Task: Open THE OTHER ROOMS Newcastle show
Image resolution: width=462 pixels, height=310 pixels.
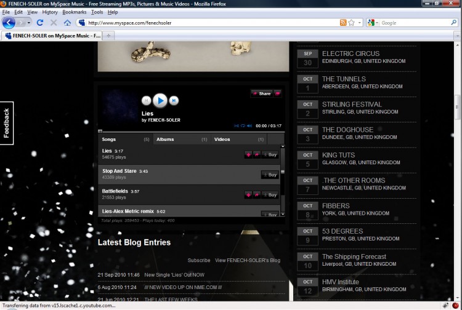Action: click(354, 180)
